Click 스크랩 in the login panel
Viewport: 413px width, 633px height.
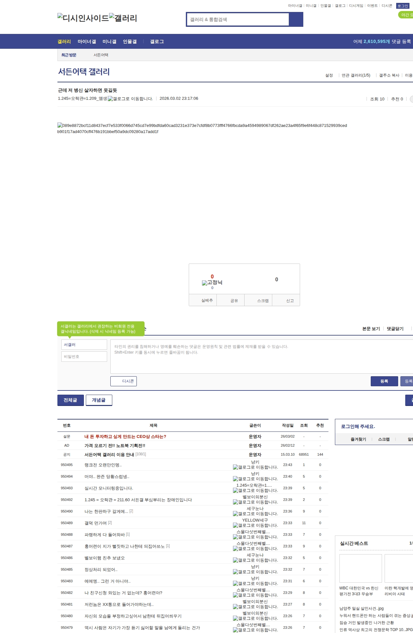[x=384, y=439]
